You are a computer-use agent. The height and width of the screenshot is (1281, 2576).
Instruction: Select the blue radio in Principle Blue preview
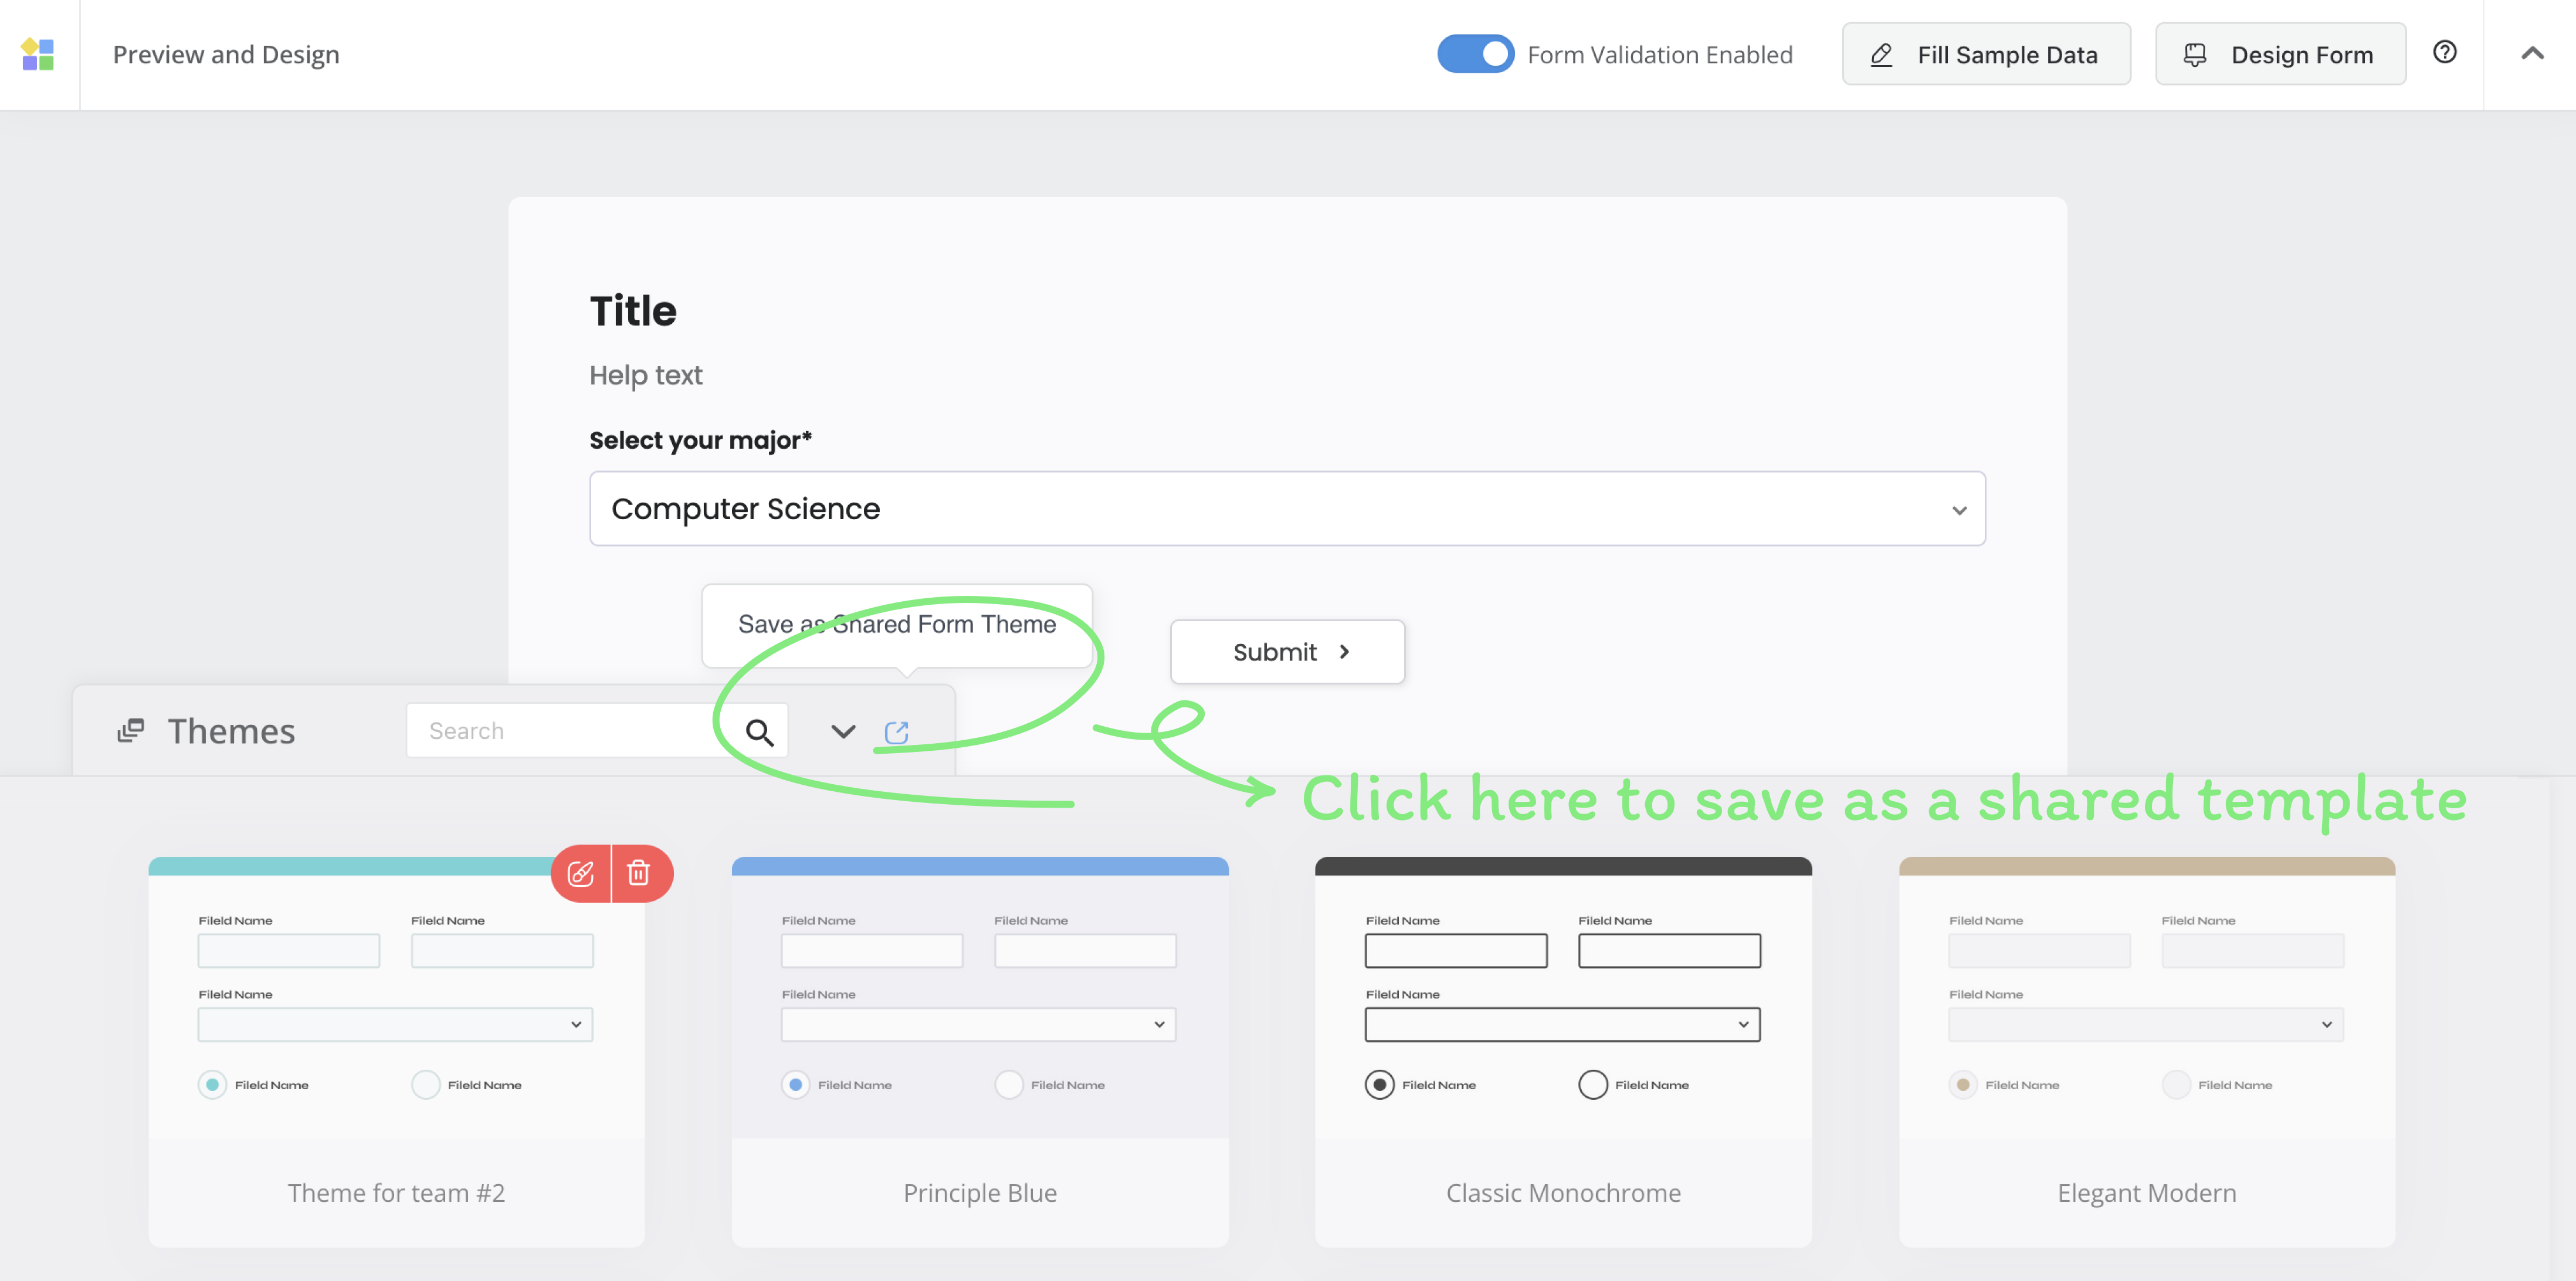[x=795, y=1084]
